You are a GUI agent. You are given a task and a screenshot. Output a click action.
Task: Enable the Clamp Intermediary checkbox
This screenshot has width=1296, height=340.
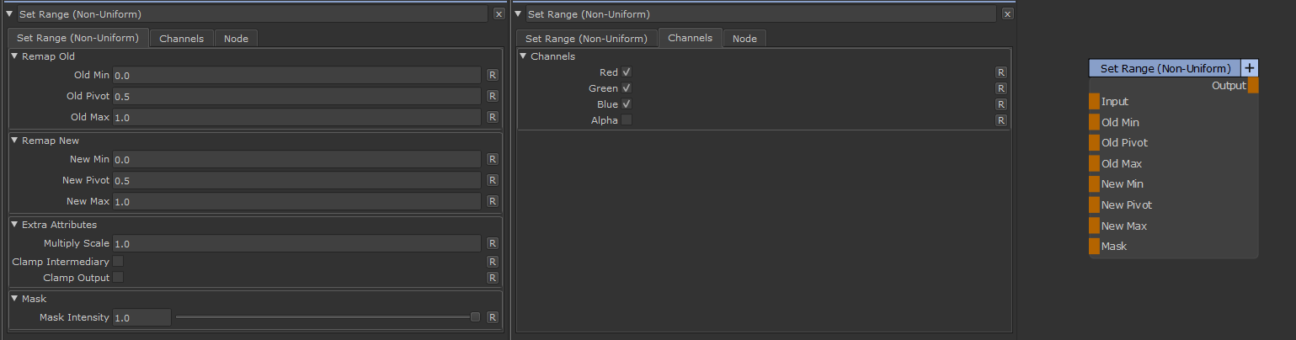[119, 262]
